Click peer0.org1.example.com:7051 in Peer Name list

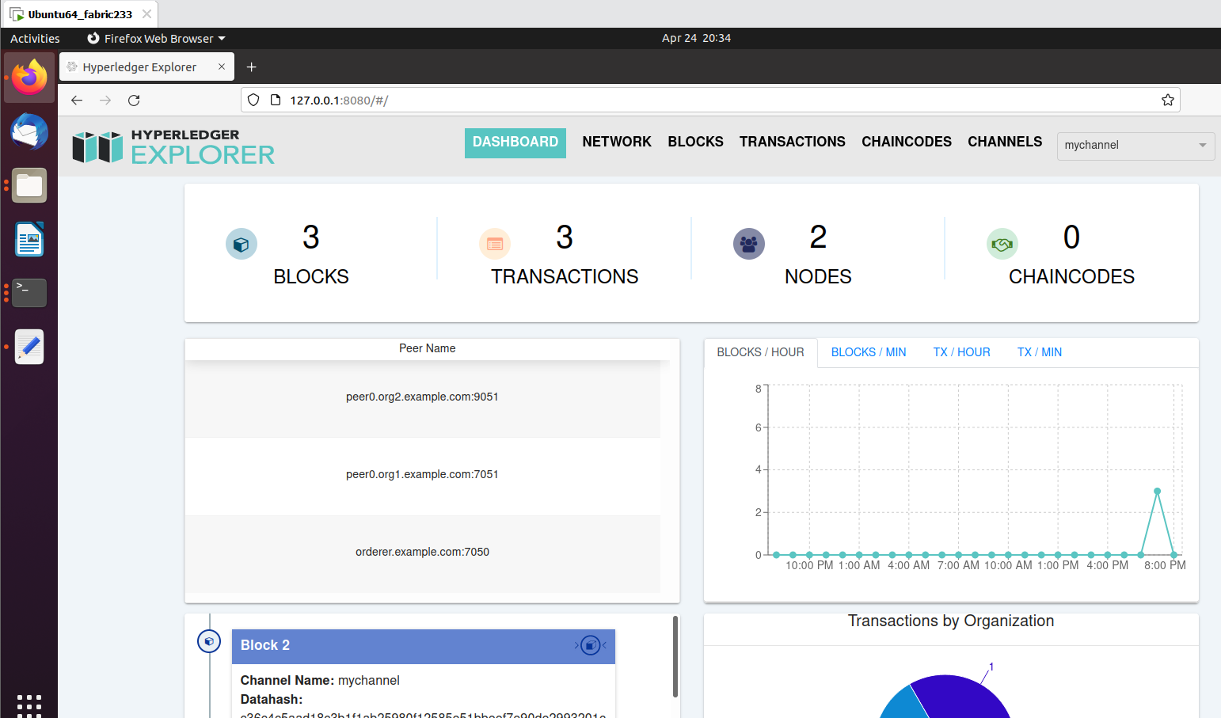click(x=423, y=474)
